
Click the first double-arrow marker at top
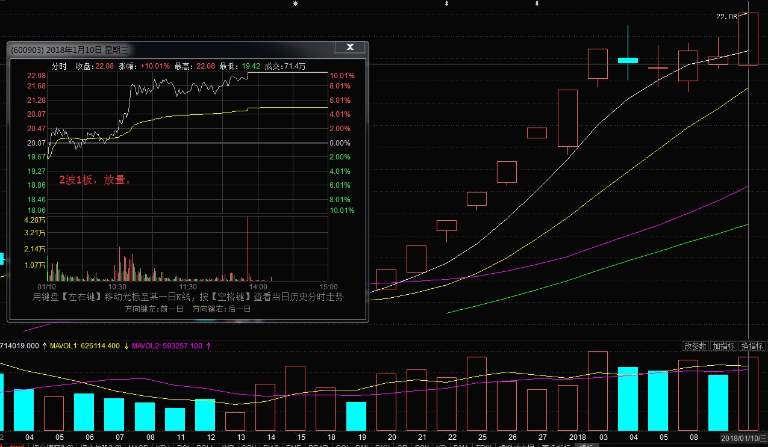pyautogui.click(x=446, y=4)
